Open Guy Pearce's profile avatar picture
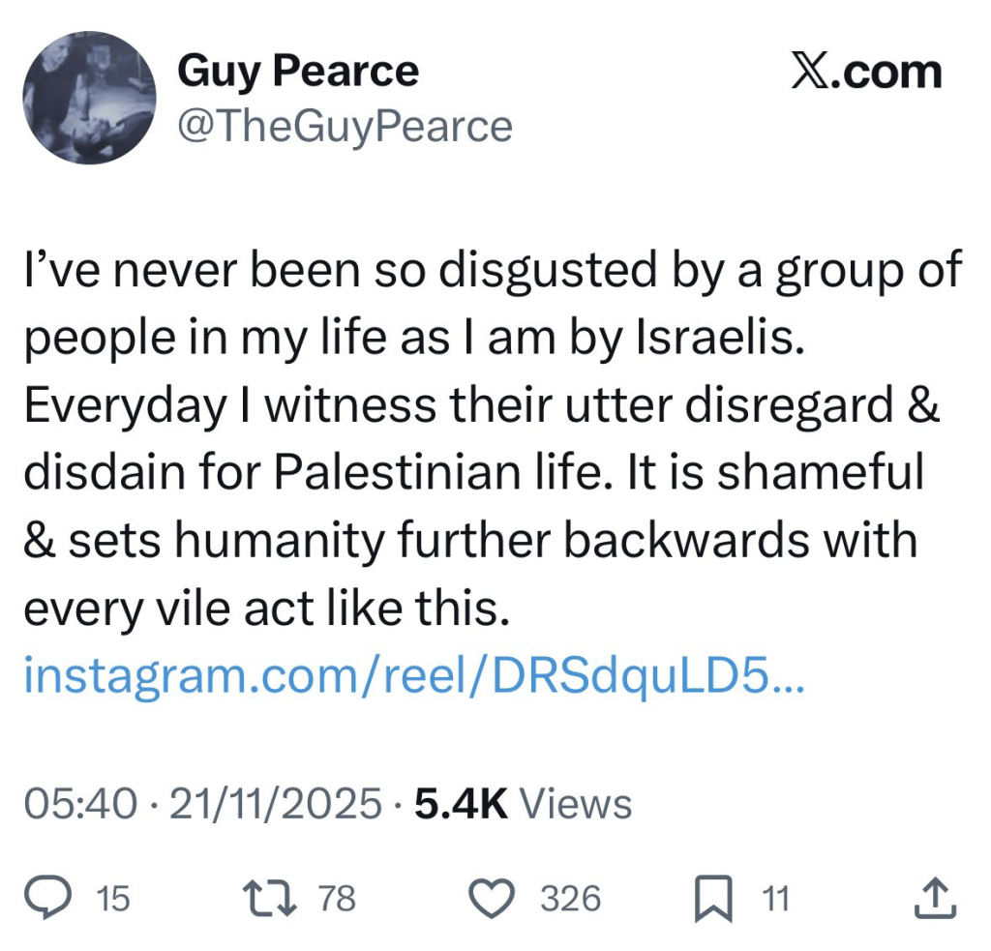This screenshot has height=951, width=991. click(x=90, y=98)
